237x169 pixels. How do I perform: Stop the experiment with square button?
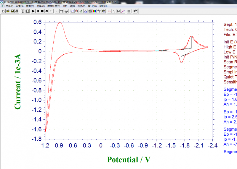click(42, 11)
